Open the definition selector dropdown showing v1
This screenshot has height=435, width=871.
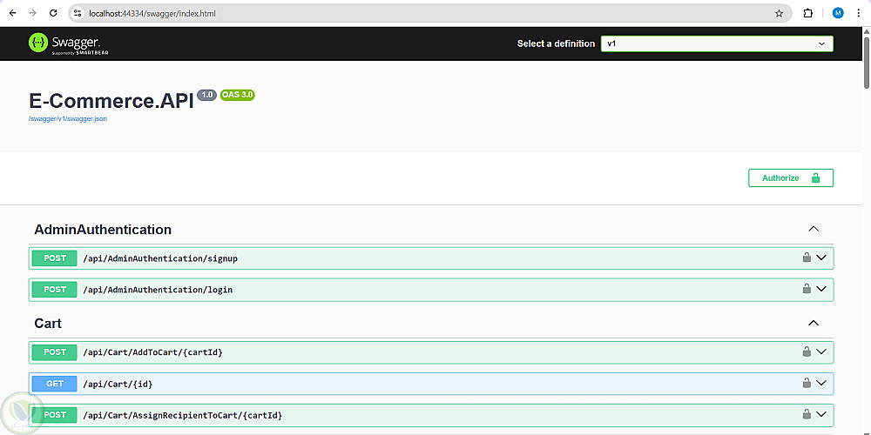click(716, 43)
